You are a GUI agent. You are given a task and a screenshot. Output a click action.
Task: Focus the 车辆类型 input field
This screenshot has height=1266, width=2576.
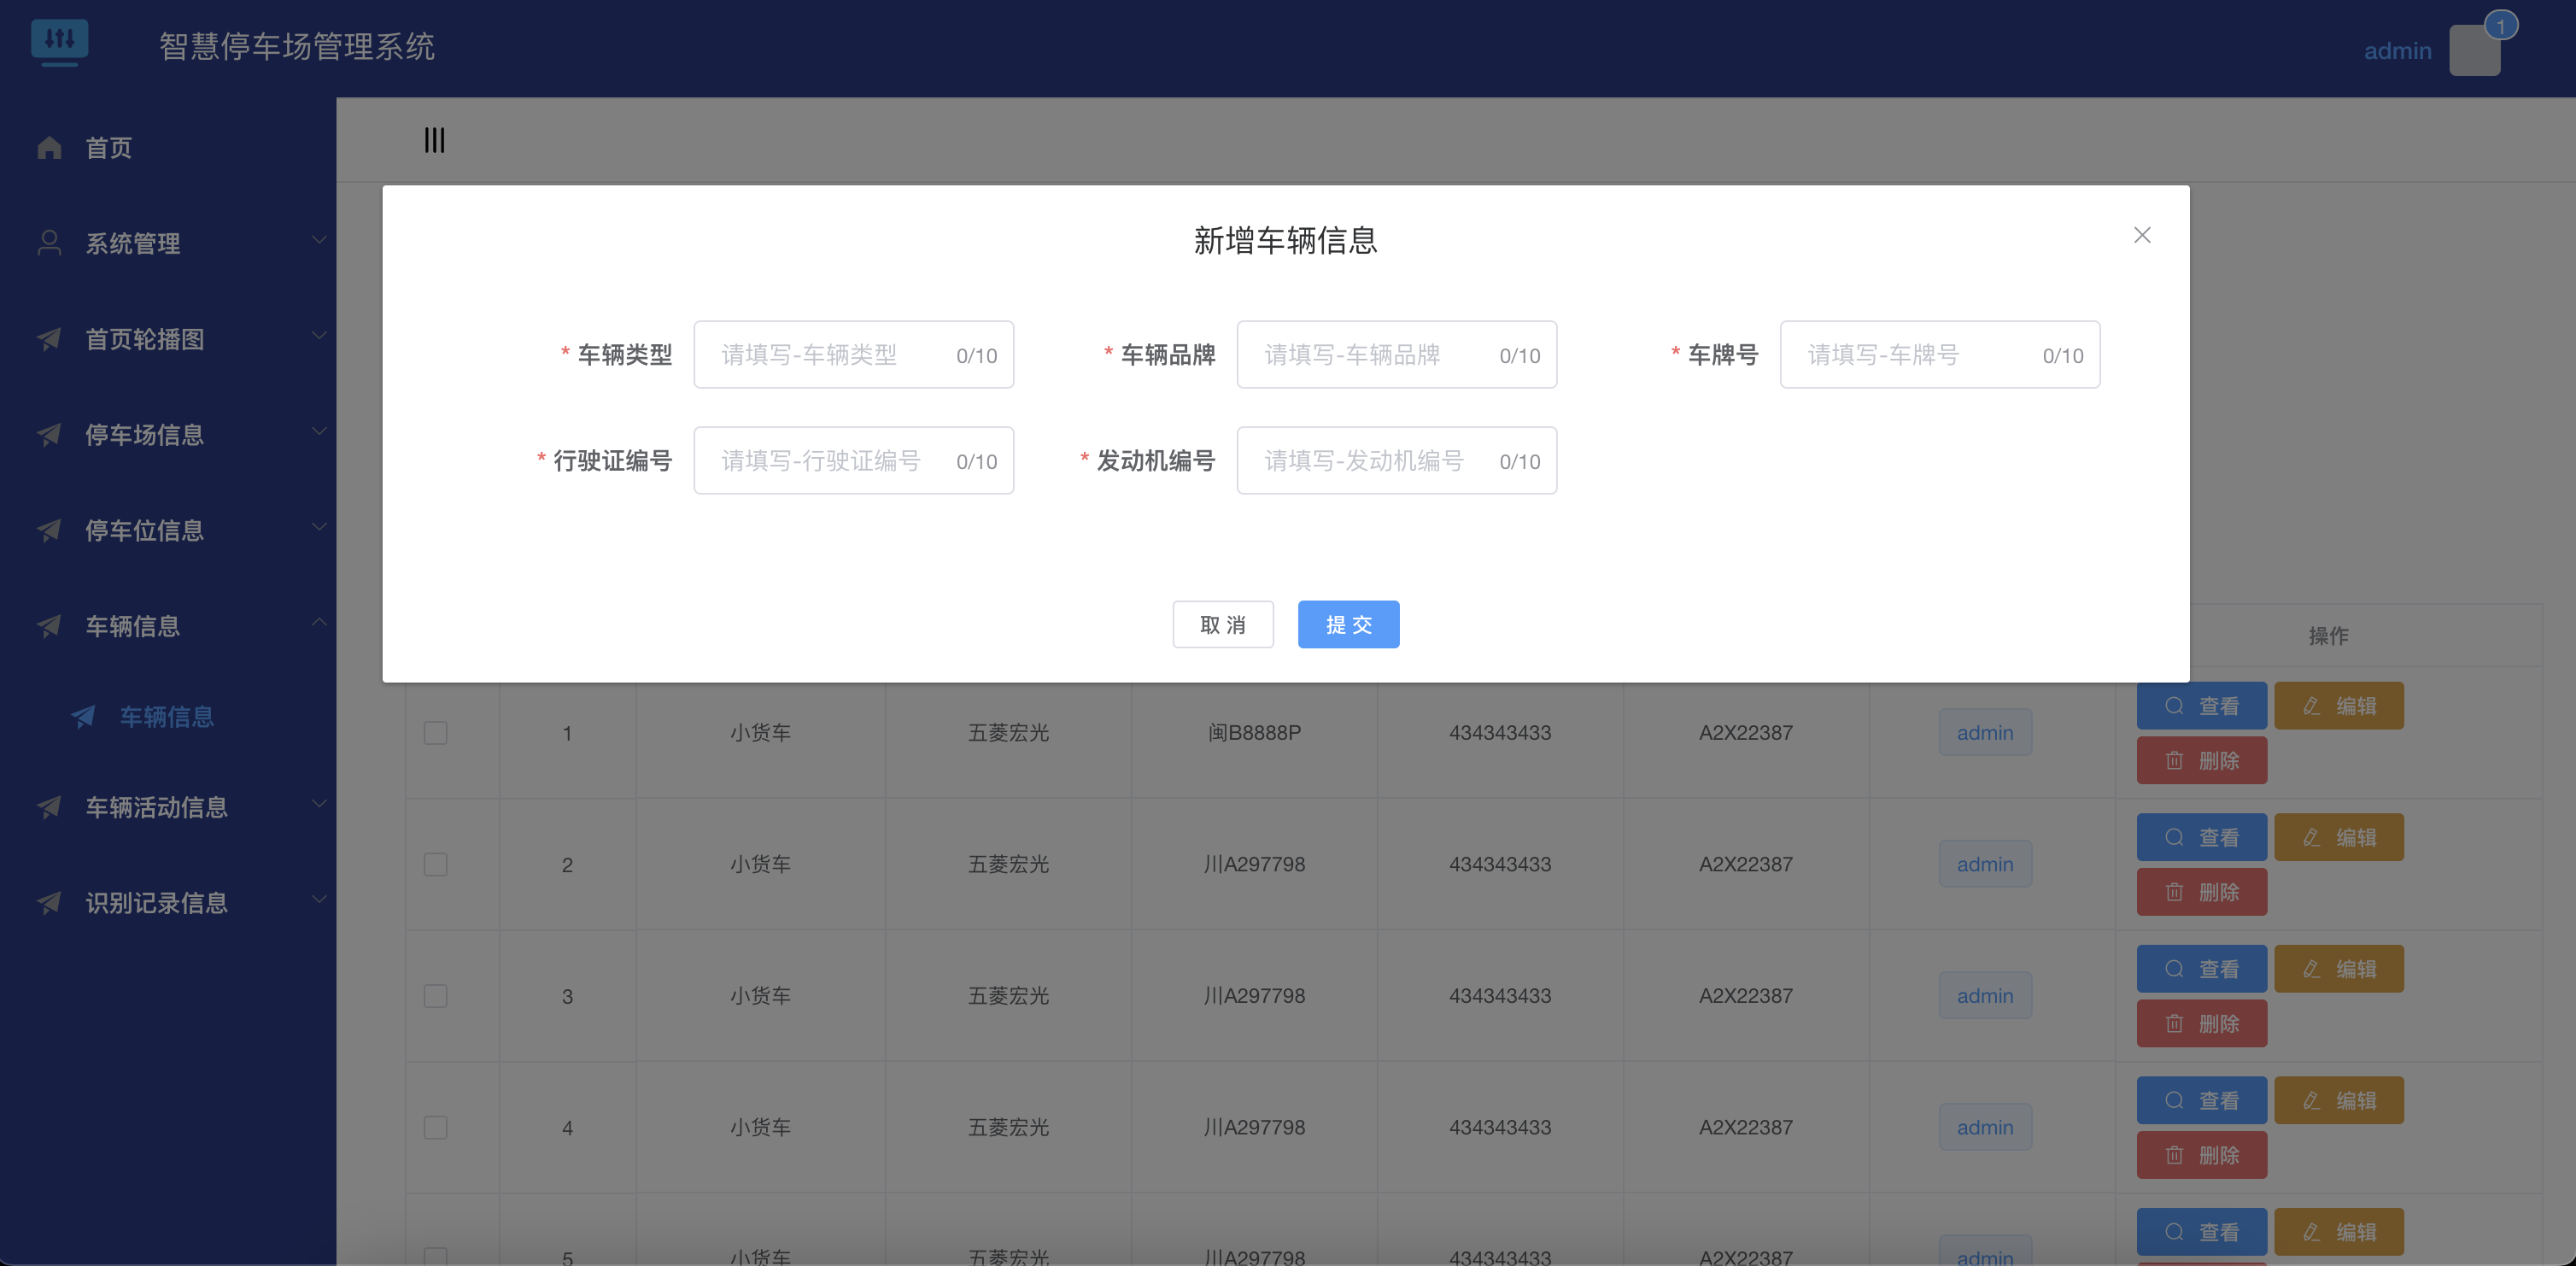[x=854, y=355]
